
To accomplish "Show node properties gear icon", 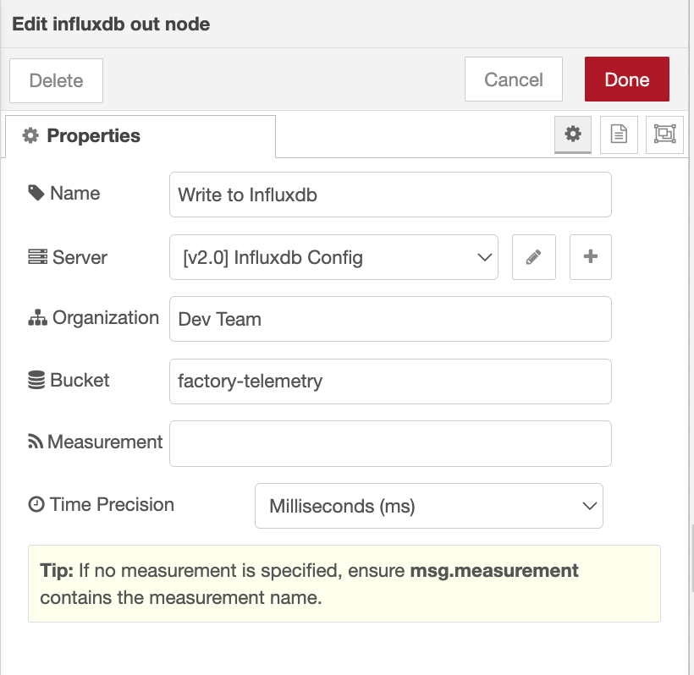I will (573, 134).
